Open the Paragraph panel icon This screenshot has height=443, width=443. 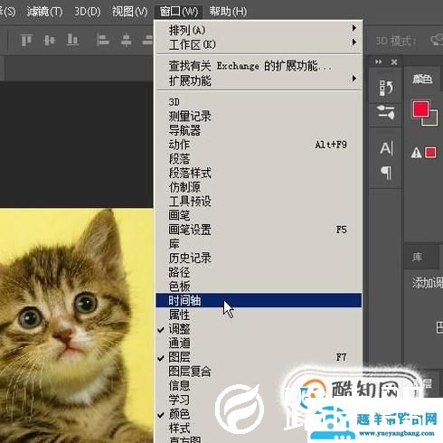386,173
